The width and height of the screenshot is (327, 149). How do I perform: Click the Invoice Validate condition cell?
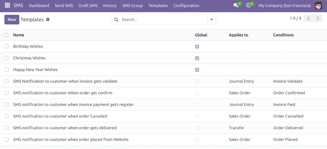pyautogui.click(x=288, y=81)
